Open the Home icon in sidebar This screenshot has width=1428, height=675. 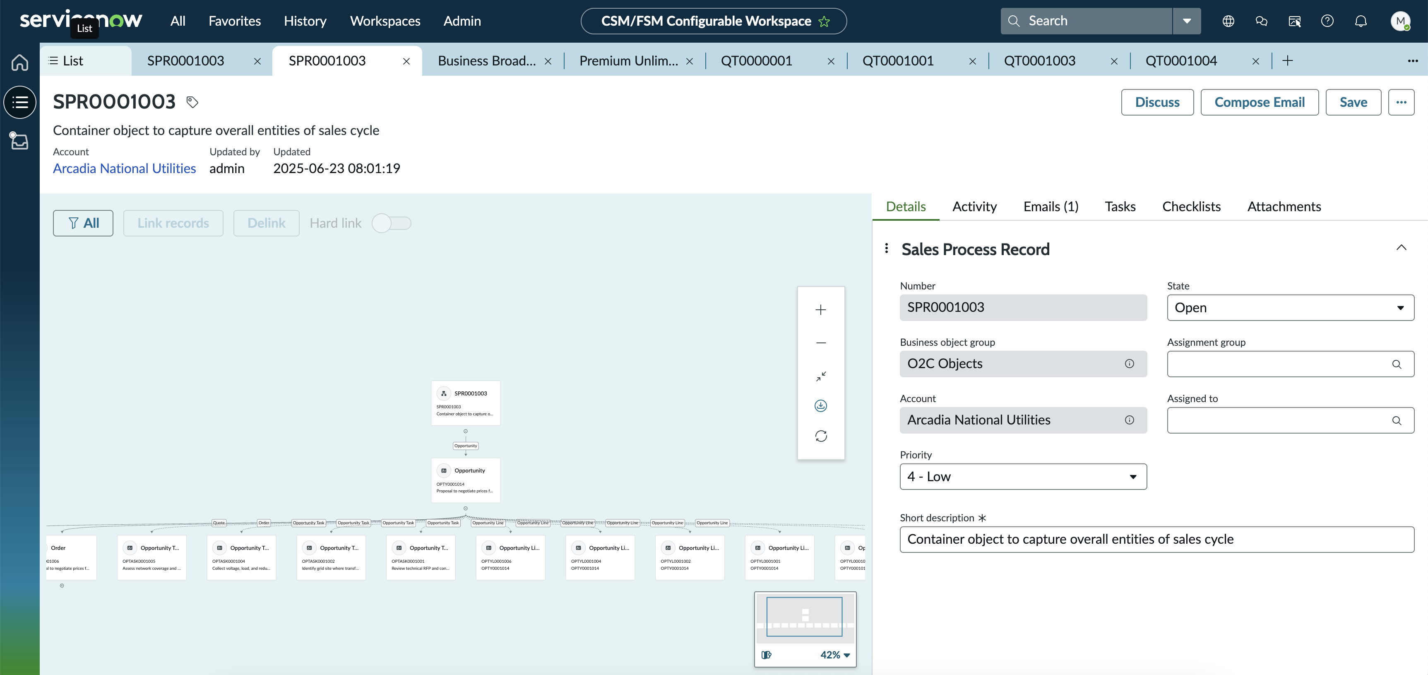(x=20, y=62)
